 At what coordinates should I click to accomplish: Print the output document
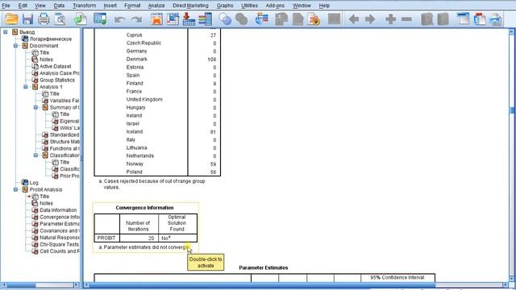(x=44, y=19)
